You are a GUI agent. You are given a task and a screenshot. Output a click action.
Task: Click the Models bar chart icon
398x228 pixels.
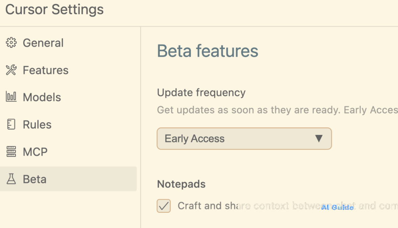(x=11, y=97)
